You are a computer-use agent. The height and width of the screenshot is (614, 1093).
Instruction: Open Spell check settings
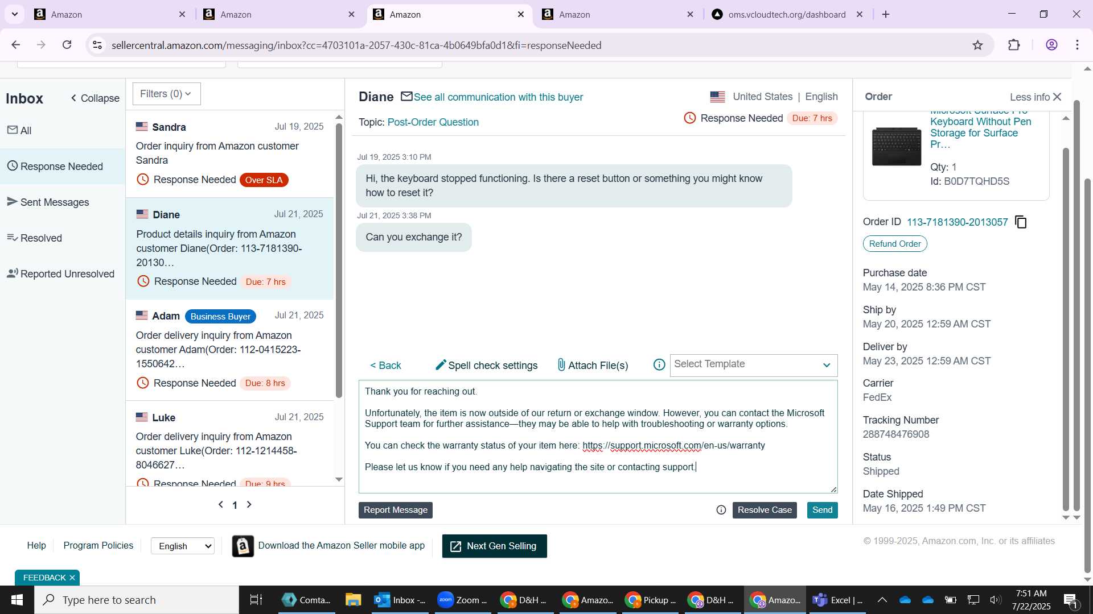pyautogui.click(x=486, y=365)
